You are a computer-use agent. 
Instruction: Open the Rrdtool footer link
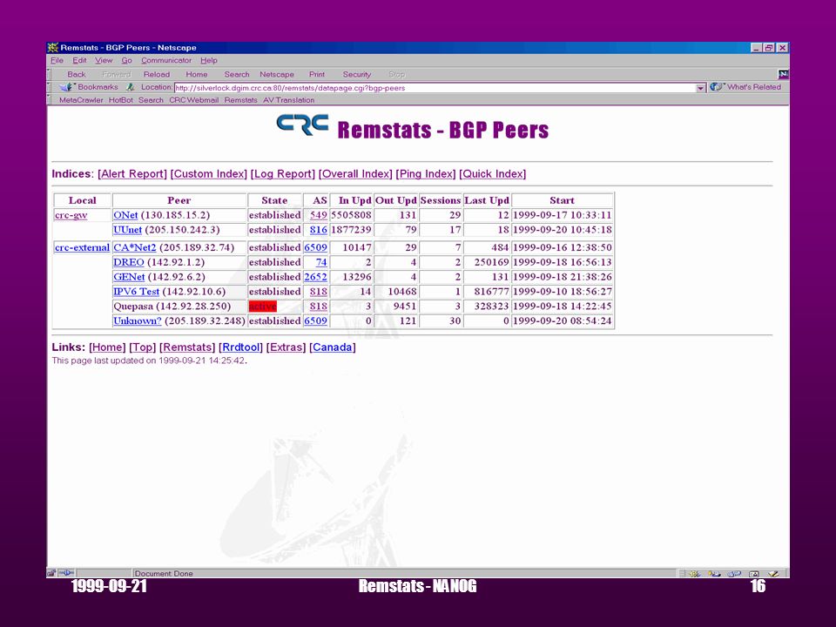click(240, 347)
